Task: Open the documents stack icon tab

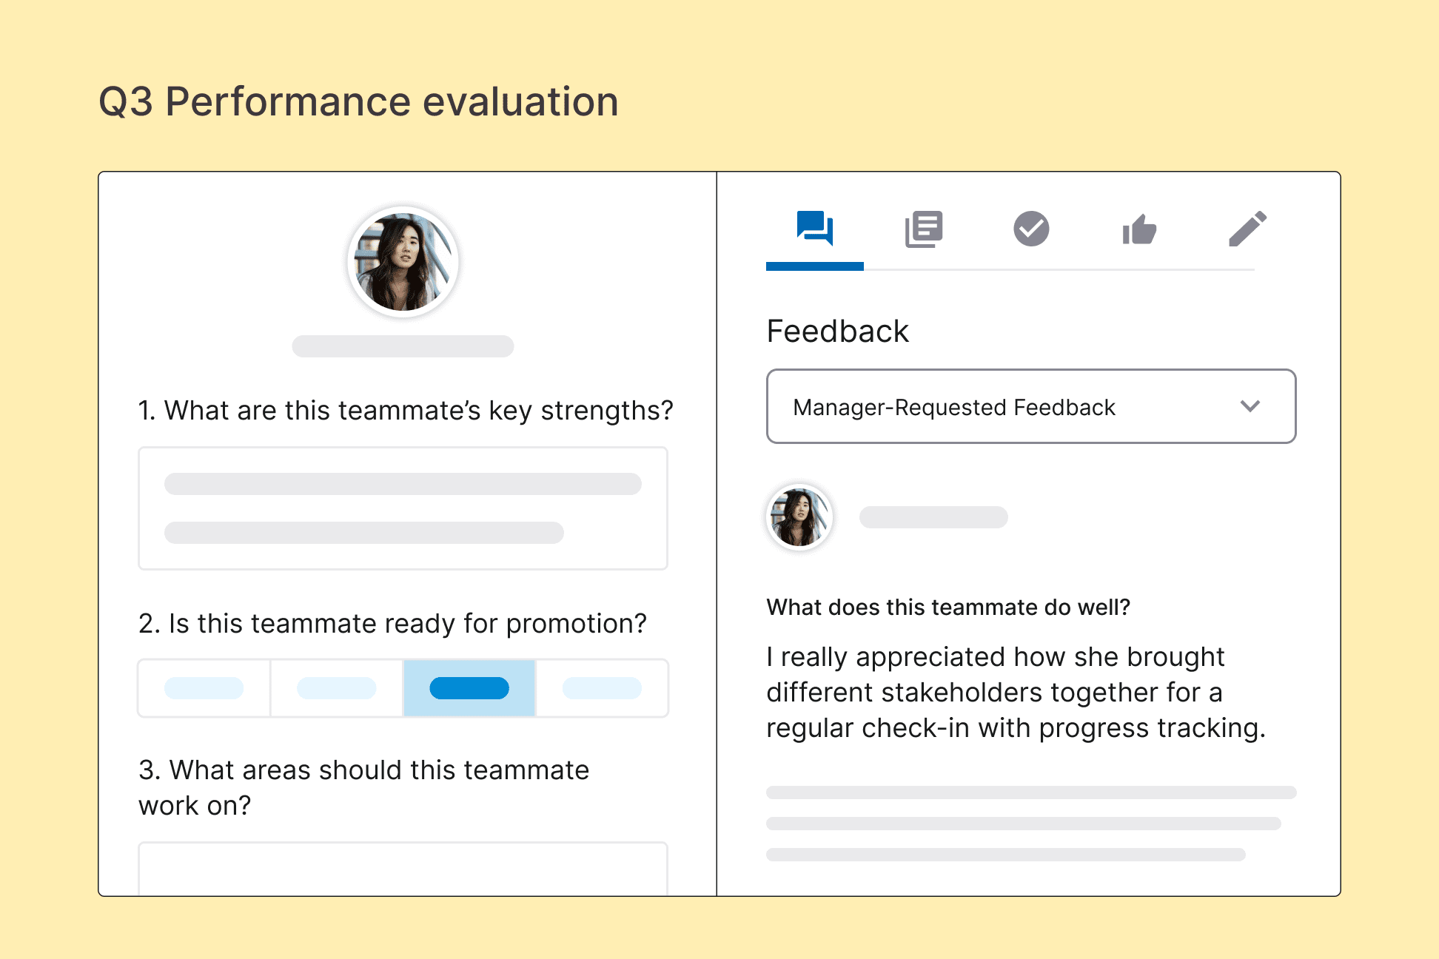Action: click(x=923, y=229)
